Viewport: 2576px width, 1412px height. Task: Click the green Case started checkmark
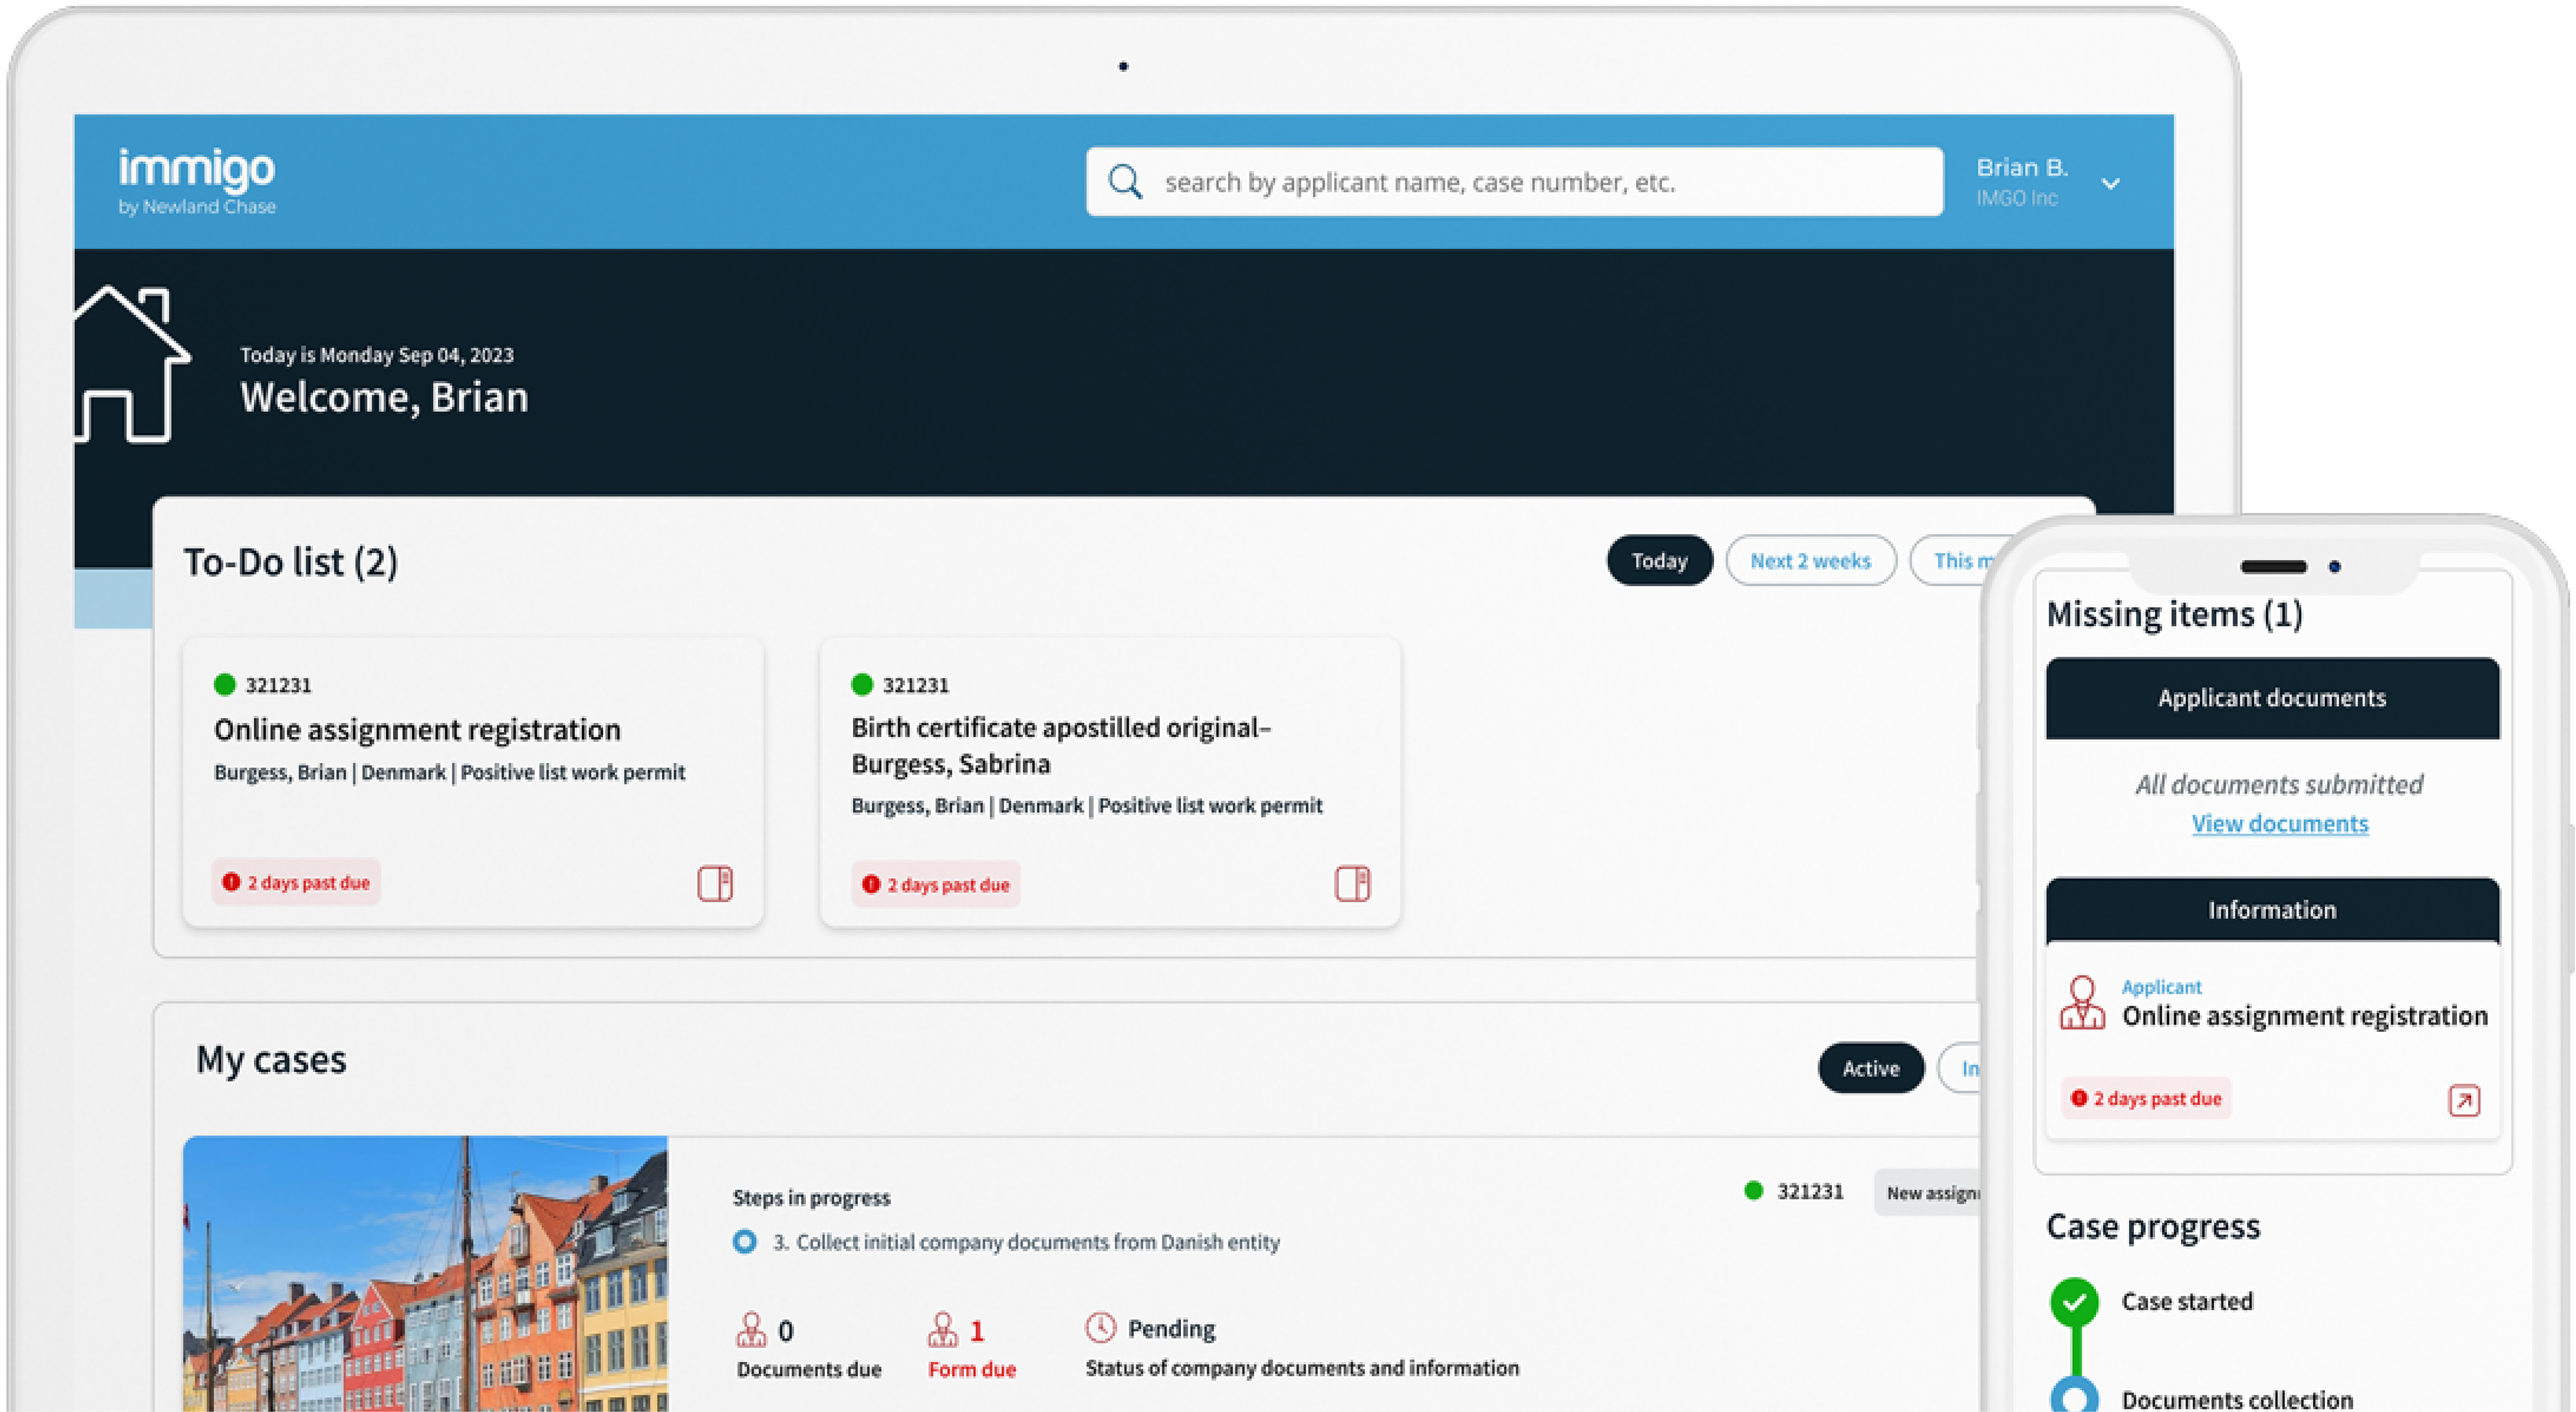(x=2075, y=1302)
